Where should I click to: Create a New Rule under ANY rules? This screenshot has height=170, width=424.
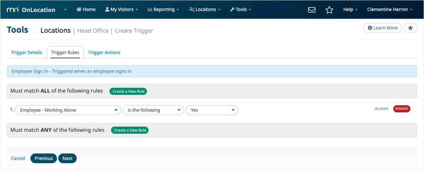[x=130, y=130]
